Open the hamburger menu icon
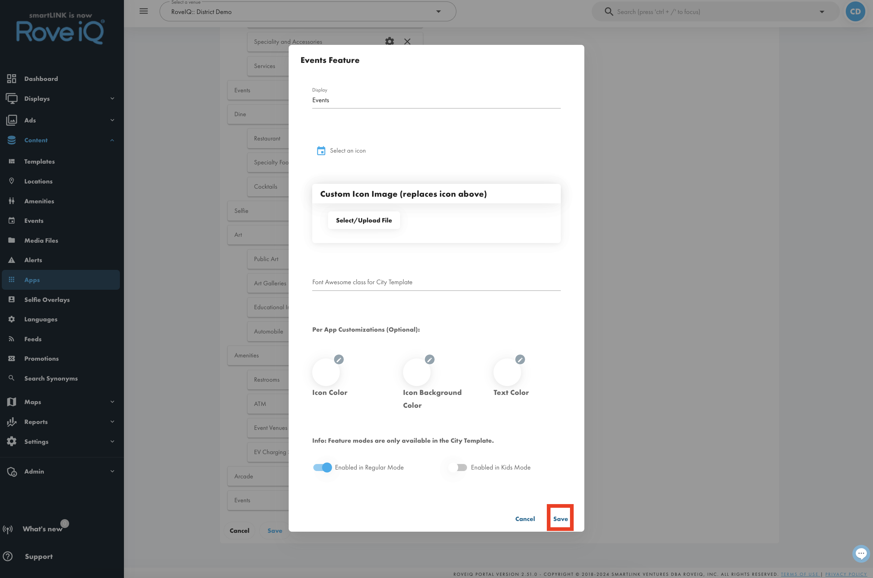Screen dimensions: 873x578 144,11
